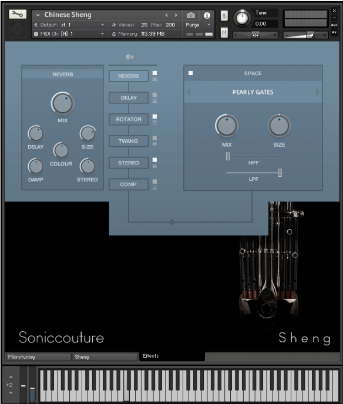Viewport: 343px width, 404px height.
Task: Open the wrench edit mode icon
Action: (18, 14)
